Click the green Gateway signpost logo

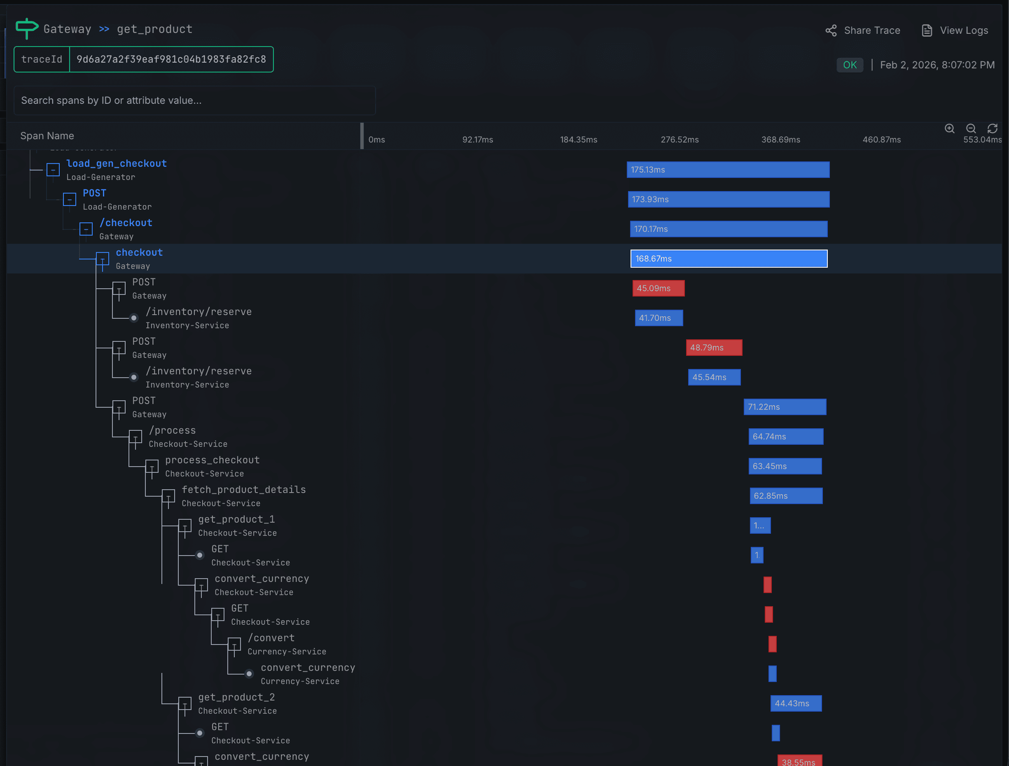coord(26,28)
